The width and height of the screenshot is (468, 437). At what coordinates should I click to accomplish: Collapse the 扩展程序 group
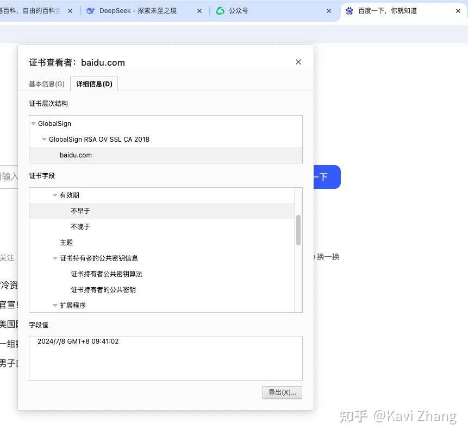click(x=55, y=305)
